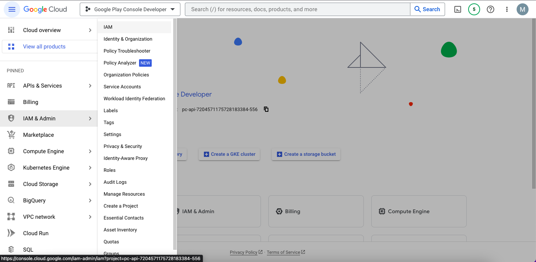Click the IAM & Admin shield icon

(x=11, y=119)
